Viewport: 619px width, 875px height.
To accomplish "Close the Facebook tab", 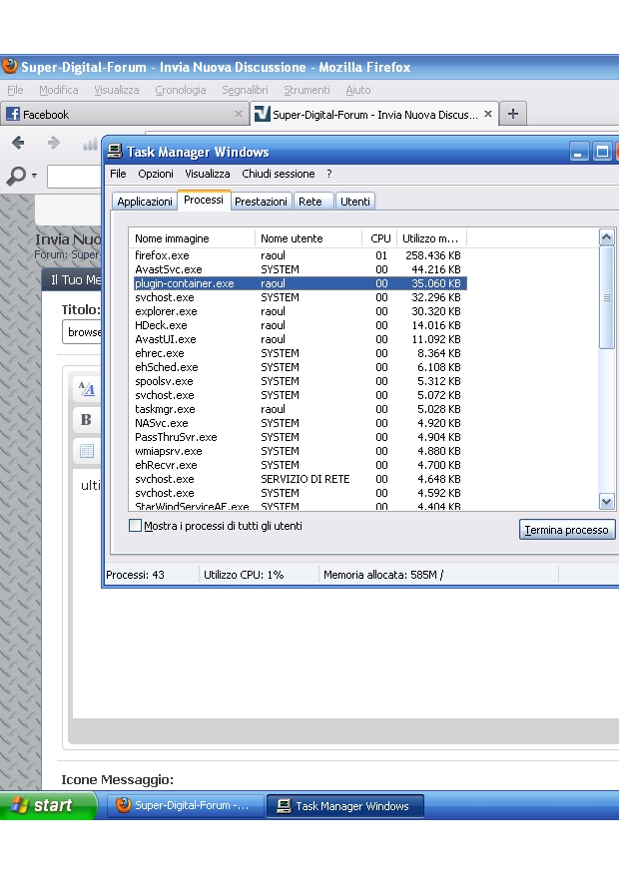I will 238,115.
